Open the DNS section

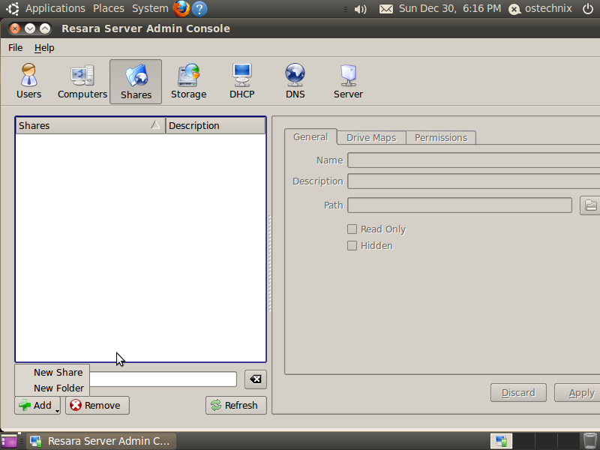(295, 81)
